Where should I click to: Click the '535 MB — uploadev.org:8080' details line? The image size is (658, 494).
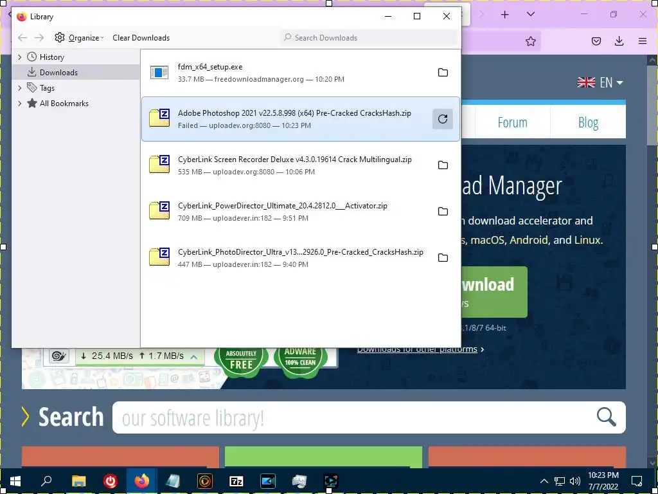tap(246, 171)
